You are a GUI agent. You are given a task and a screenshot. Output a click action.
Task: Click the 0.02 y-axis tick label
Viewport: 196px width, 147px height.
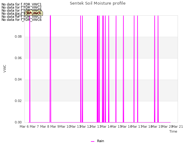point(18,101)
